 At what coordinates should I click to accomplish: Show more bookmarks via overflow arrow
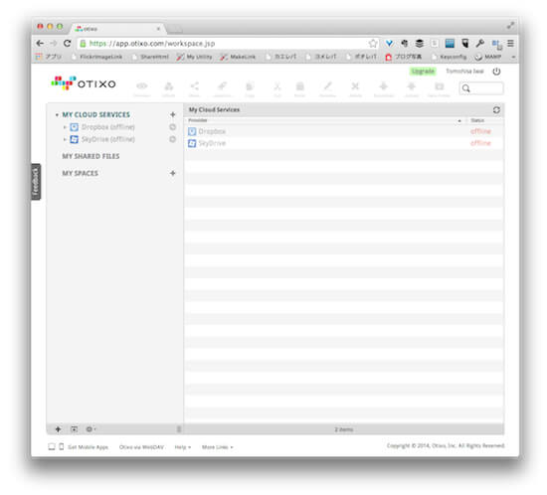pos(513,57)
